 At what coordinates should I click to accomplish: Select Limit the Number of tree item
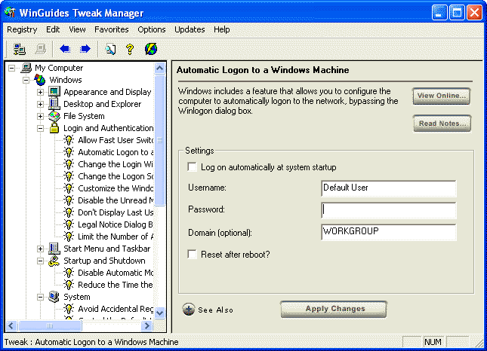coord(116,237)
